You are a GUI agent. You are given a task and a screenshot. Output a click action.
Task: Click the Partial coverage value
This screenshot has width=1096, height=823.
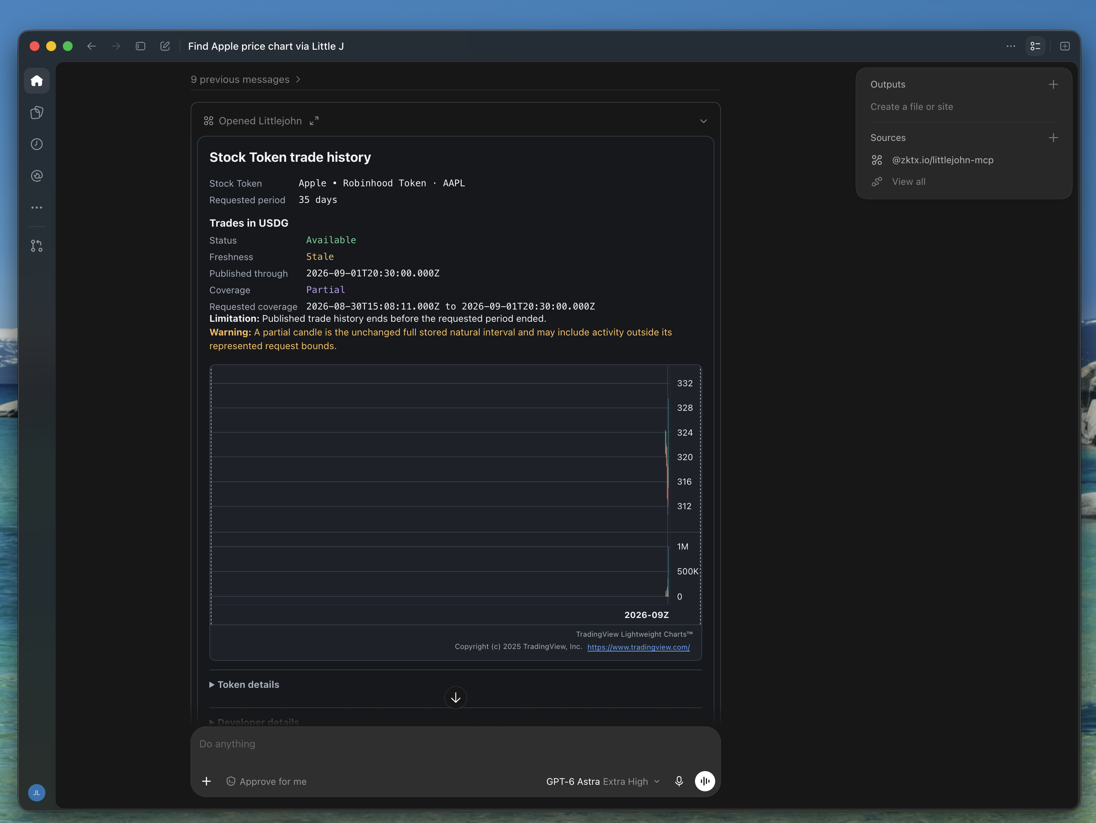(x=325, y=290)
